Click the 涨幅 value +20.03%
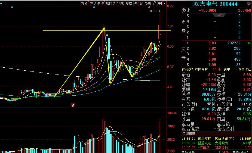Viewport: 252px width, 153px height. [x=208, y=85]
